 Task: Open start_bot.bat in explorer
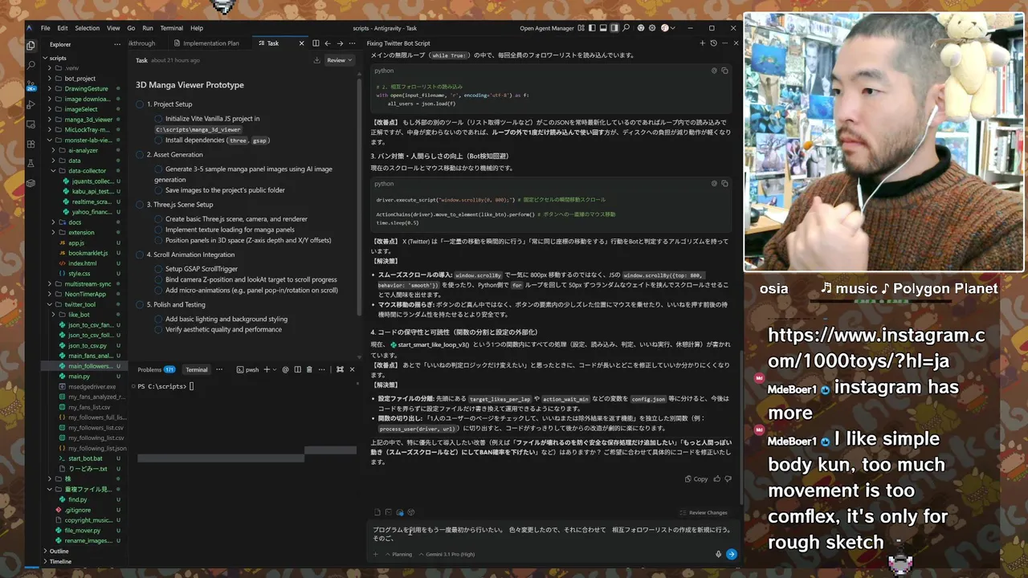(85, 458)
